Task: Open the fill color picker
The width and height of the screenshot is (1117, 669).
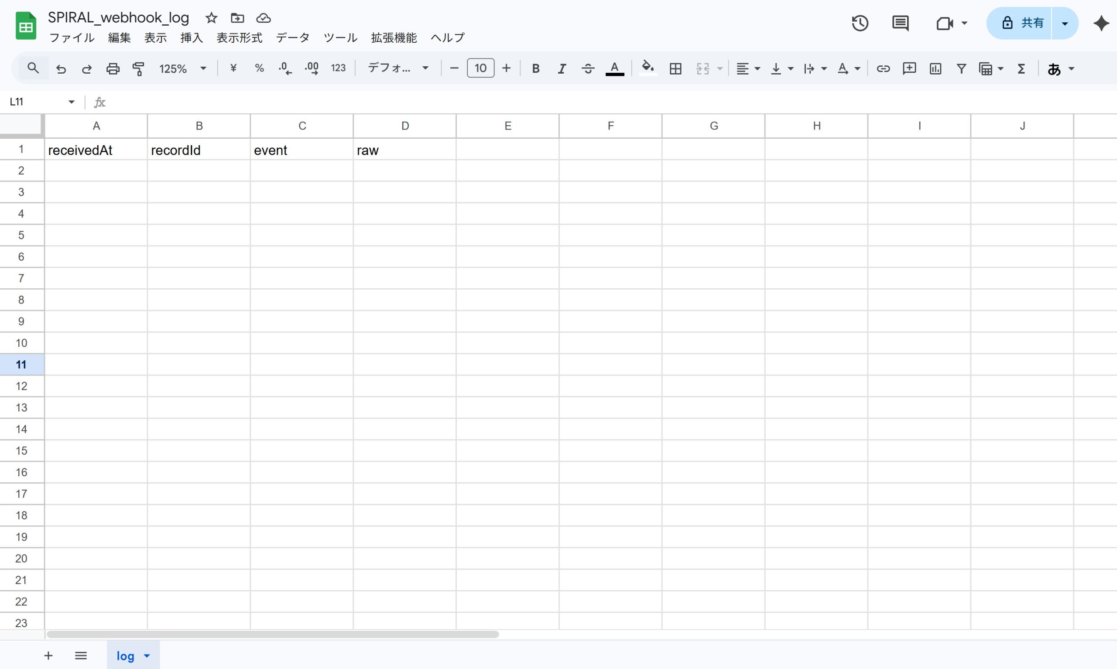Action: pos(648,68)
